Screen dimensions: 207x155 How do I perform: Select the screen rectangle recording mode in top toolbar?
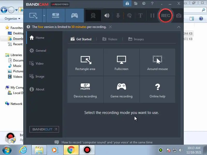pyautogui.click(x=33, y=16)
